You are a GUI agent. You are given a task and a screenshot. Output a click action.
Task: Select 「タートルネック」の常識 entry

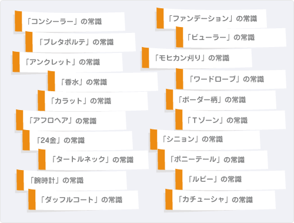[93, 159]
